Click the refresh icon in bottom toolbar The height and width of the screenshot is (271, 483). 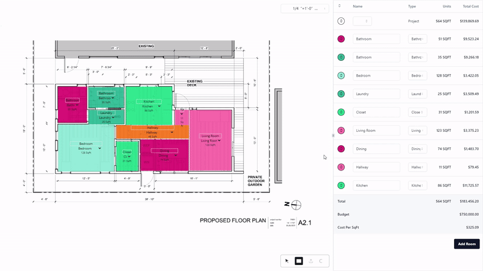321,261
